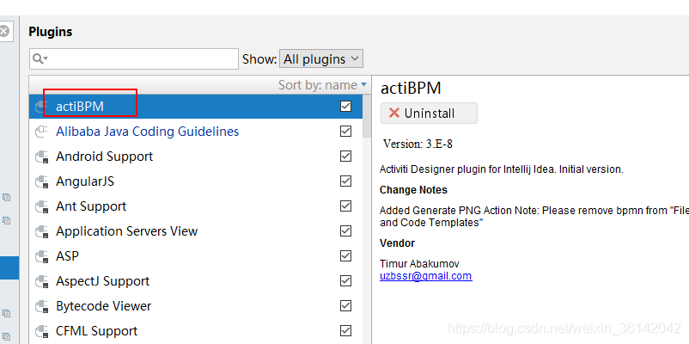Disable the Ant Support plugin
The width and height of the screenshot is (689, 344).
pos(346,206)
